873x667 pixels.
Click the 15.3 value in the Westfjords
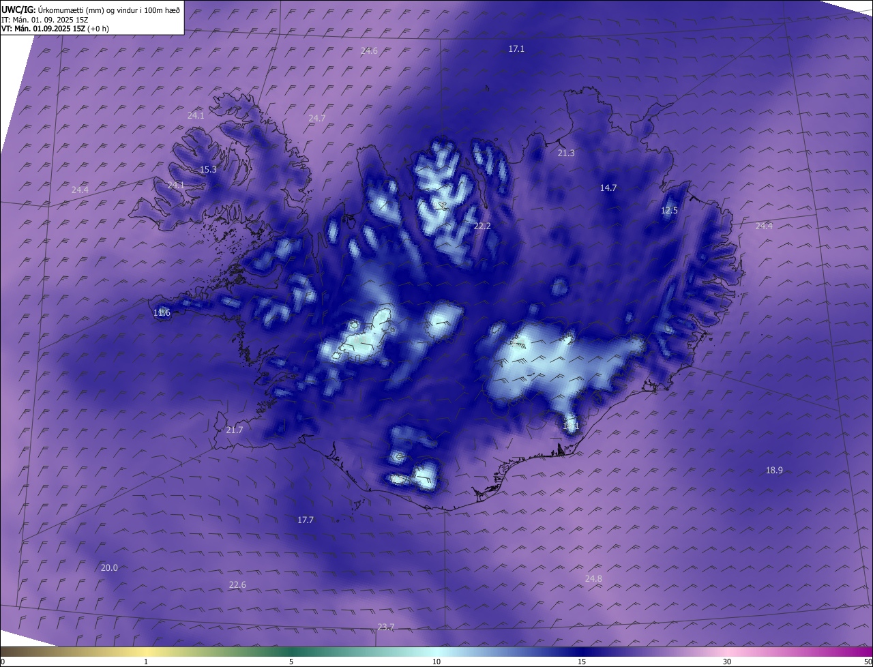click(208, 170)
